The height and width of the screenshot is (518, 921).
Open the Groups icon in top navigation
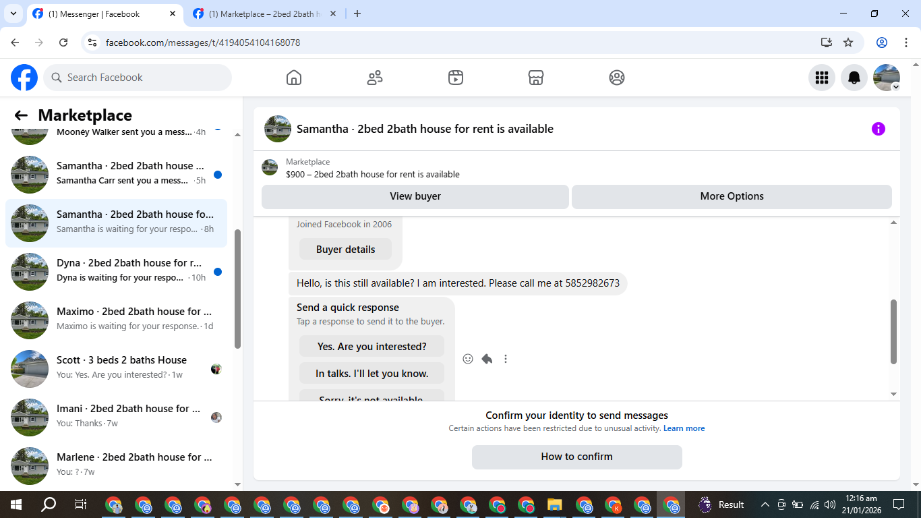click(617, 78)
